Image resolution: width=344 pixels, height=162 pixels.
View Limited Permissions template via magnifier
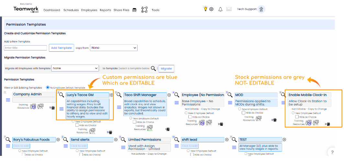tap(123, 140)
